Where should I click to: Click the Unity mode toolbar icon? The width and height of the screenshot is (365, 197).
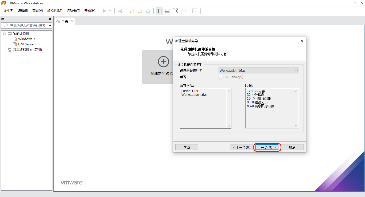pos(183,11)
